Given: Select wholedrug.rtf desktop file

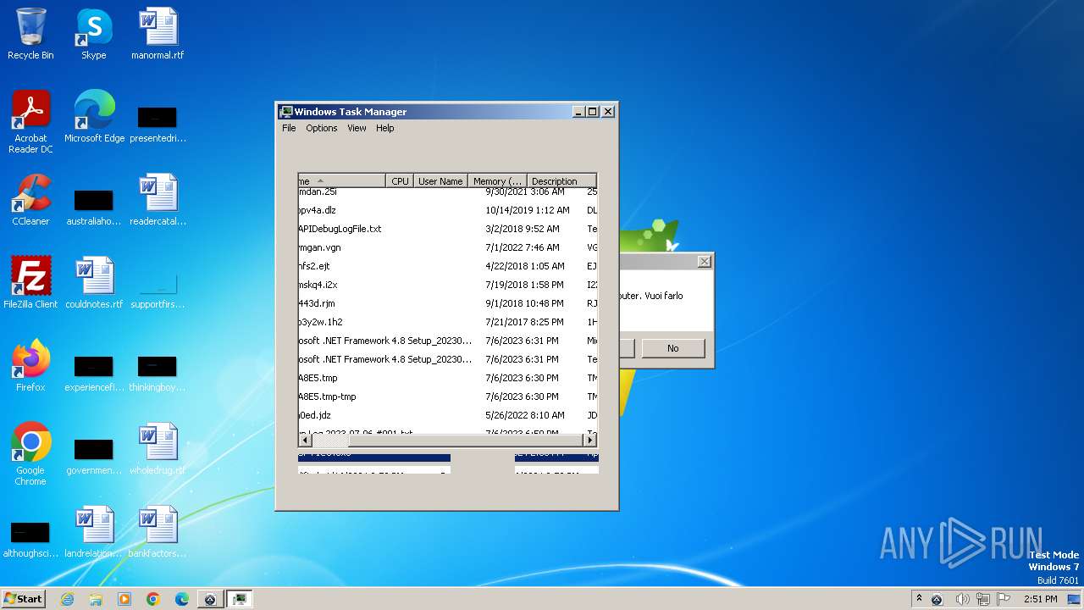Looking at the screenshot, I should click(158, 448).
